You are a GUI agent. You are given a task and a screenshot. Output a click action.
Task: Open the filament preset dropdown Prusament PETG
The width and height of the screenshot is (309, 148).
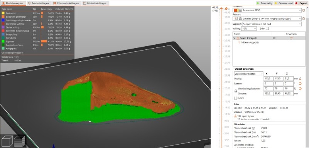click(267, 10)
